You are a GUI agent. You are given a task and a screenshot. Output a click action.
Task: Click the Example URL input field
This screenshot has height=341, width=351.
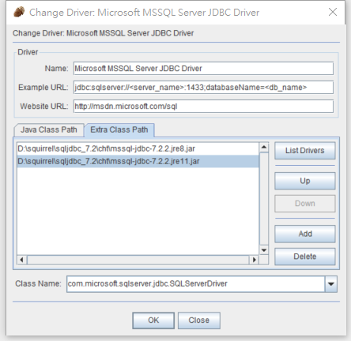pyautogui.click(x=203, y=88)
